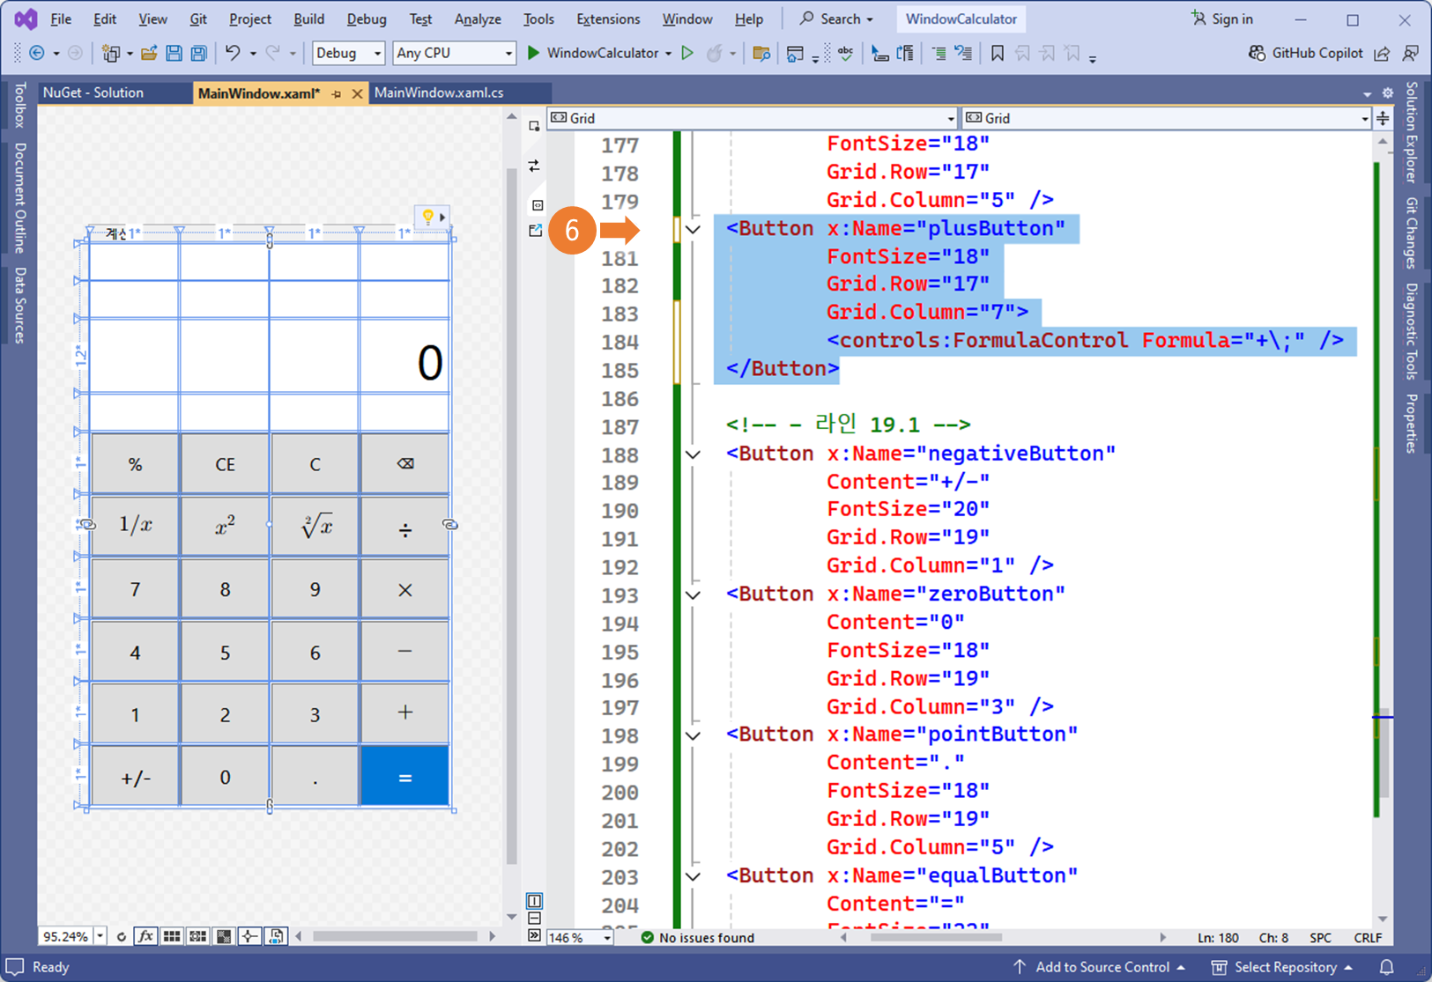Open the Any CPU platform dropdown

point(454,54)
